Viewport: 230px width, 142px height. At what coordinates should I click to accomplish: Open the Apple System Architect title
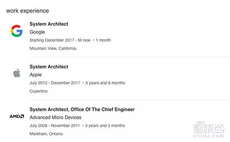(x=49, y=67)
